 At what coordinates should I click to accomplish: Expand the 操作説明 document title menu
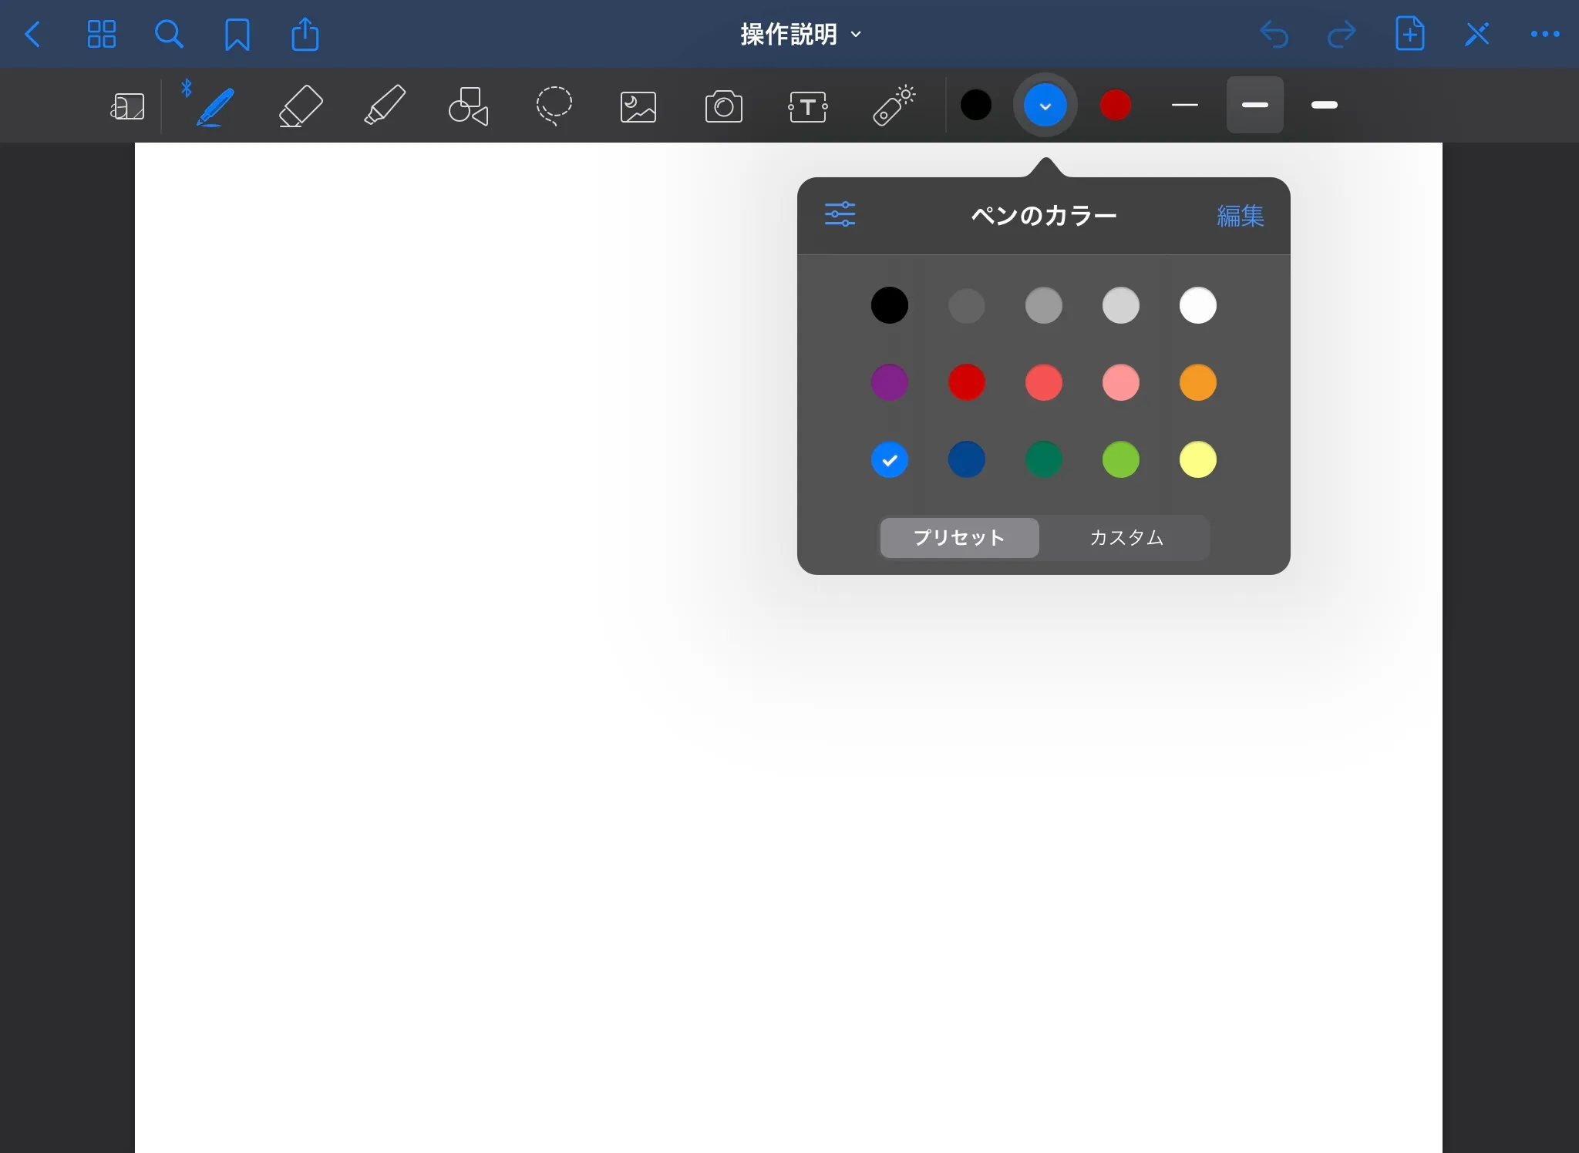(x=800, y=35)
